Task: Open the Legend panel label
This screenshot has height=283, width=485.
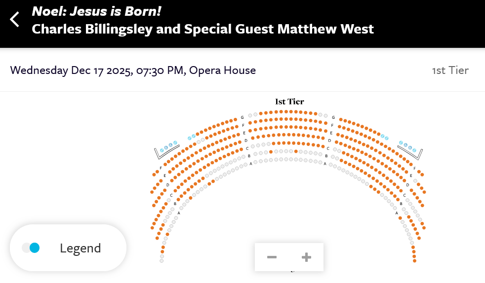Action: (80, 248)
